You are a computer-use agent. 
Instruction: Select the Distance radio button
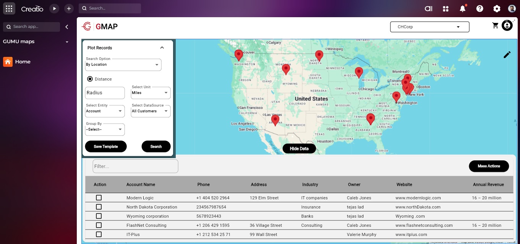(90, 79)
